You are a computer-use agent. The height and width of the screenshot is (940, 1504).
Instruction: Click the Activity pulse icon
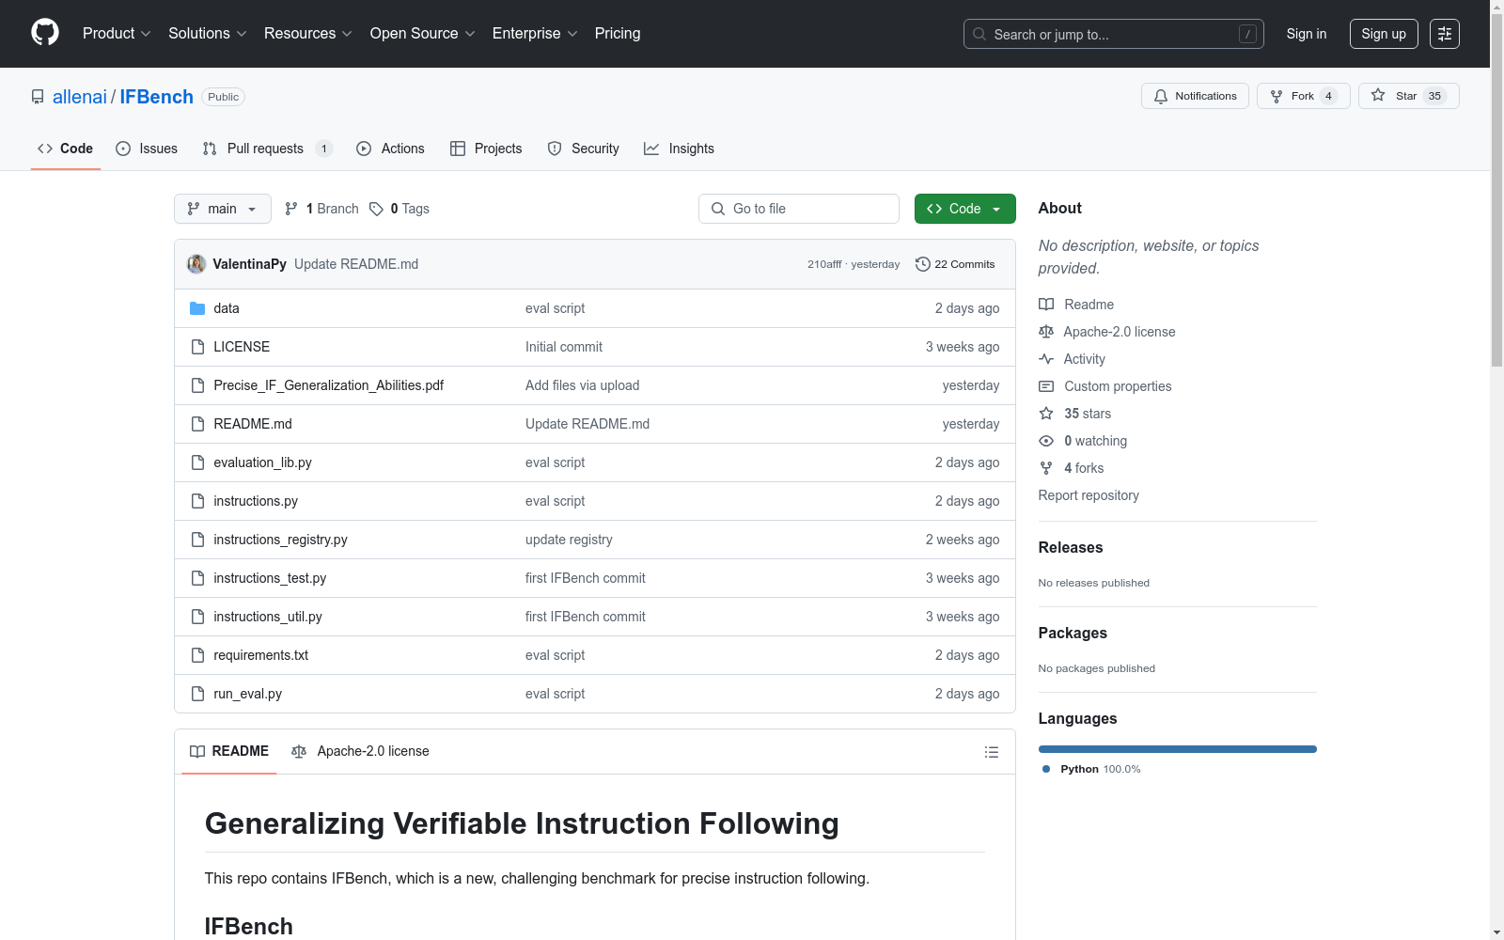(x=1046, y=359)
